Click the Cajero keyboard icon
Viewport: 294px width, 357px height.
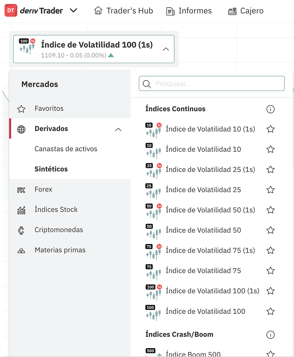click(x=232, y=11)
